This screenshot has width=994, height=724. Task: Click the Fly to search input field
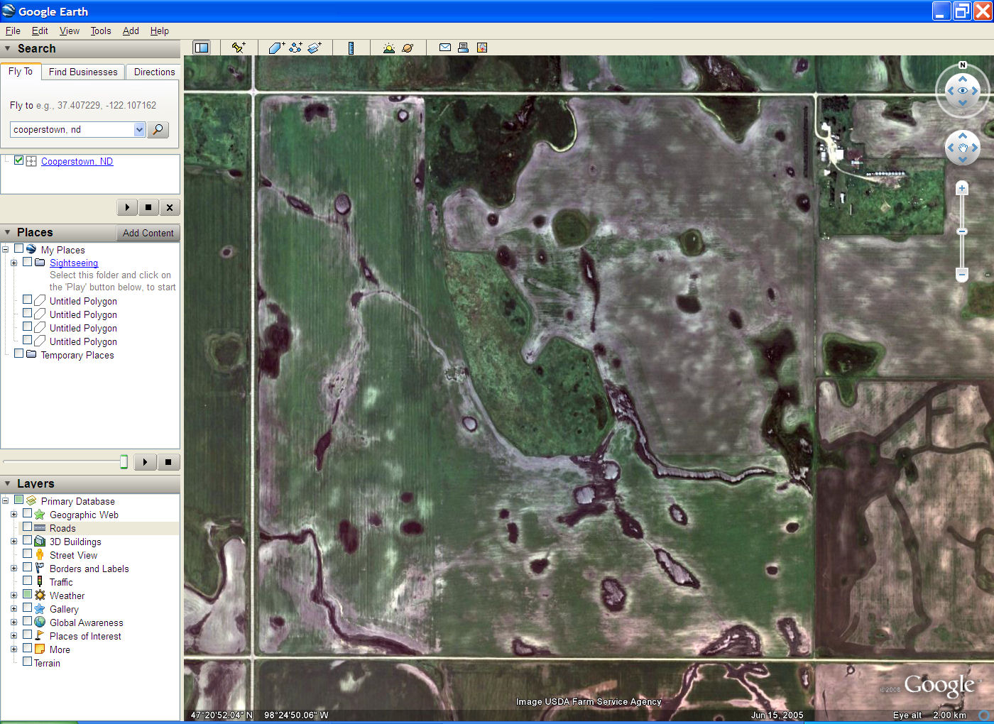(x=72, y=129)
